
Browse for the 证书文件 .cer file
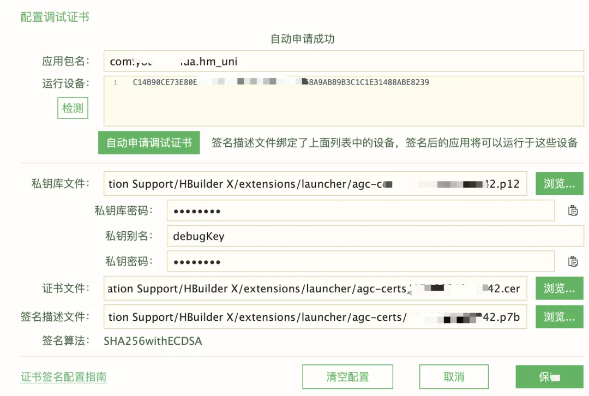(x=559, y=289)
